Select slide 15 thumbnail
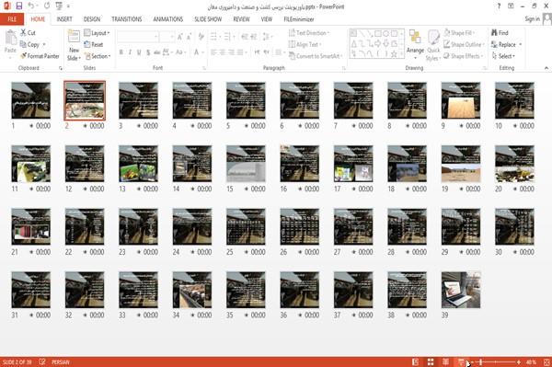 coord(246,164)
